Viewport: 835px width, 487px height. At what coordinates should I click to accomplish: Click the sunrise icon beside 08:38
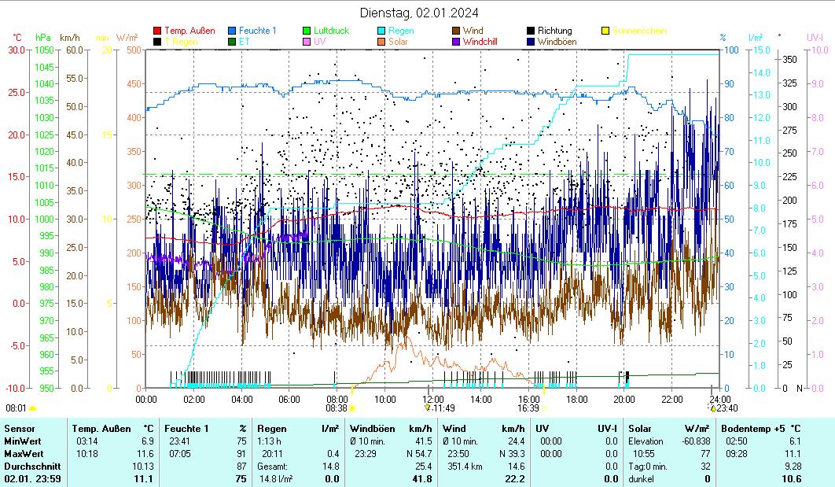(x=352, y=408)
